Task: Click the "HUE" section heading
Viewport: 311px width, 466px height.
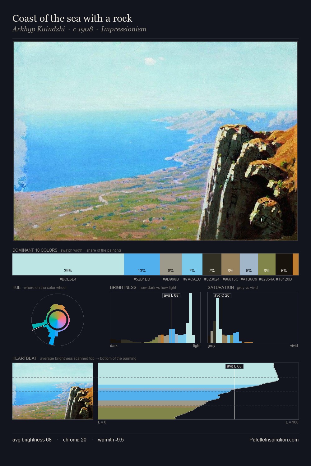Action: point(16,287)
